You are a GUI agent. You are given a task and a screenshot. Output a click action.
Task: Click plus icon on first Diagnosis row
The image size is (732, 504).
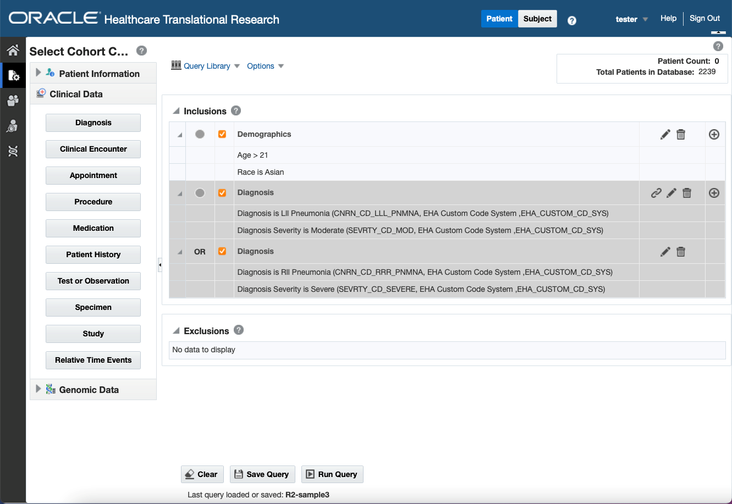tap(714, 193)
